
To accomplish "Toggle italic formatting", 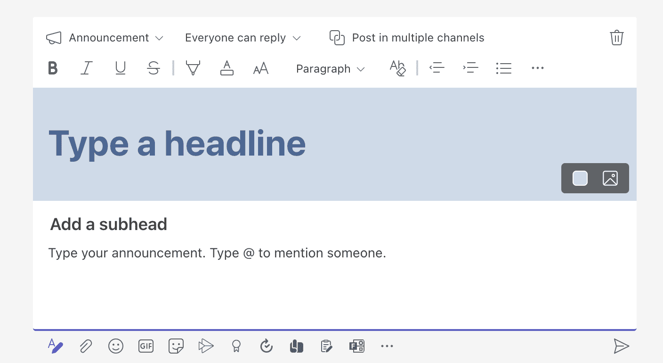I will pos(86,68).
